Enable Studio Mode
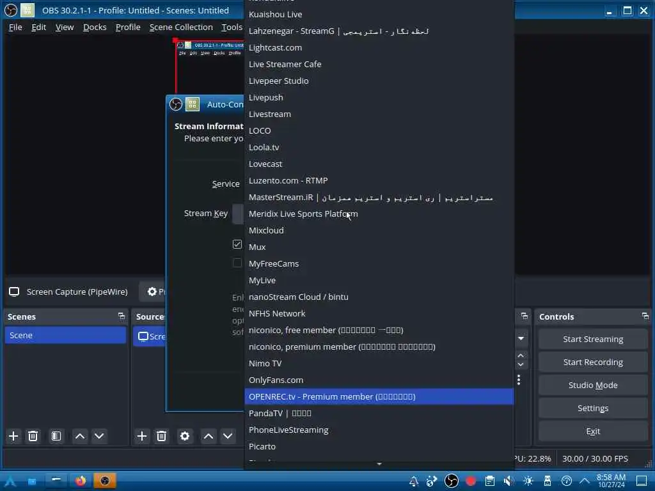655x491 pixels. pyautogui.click(x=593, y=385)
